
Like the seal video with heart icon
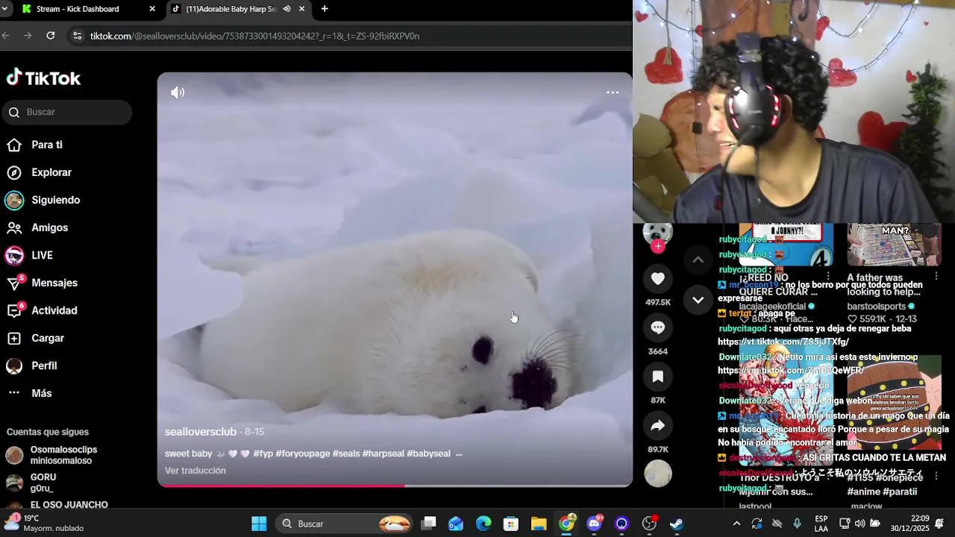(x=658, y=279)
